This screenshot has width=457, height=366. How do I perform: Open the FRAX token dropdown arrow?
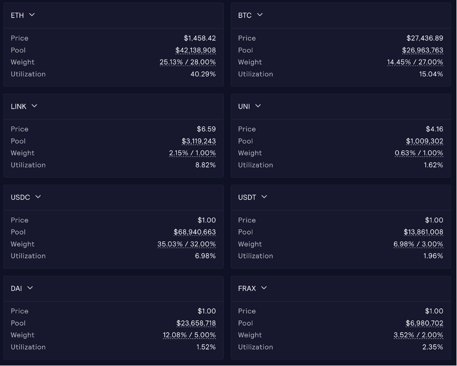coord(264,288)
